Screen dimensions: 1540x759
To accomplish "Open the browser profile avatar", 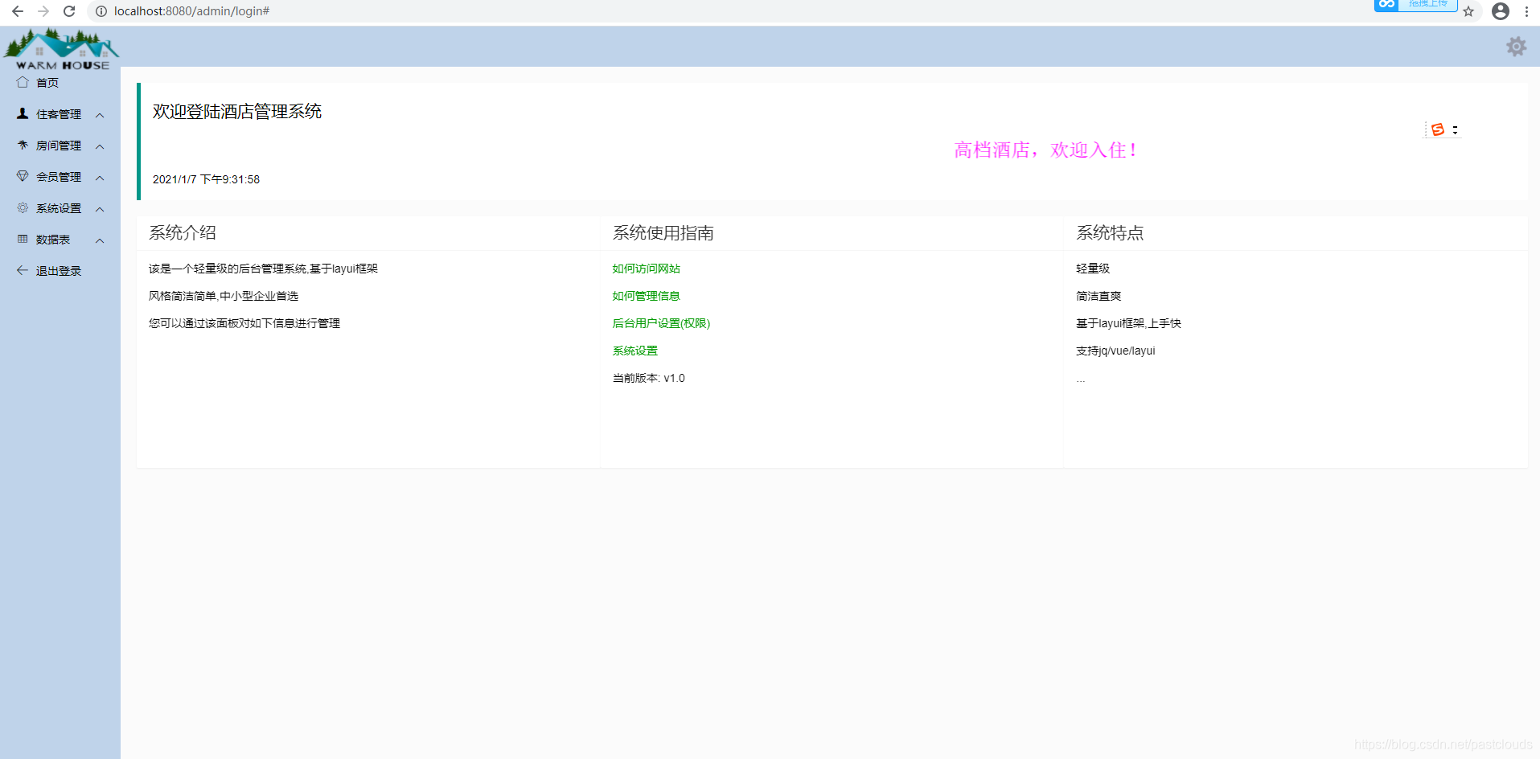I will [x=1501, y=11].
